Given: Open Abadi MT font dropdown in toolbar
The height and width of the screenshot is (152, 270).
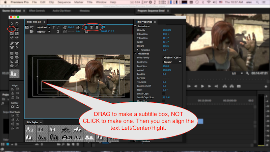Looking at the screenshot, I should click(x=44, y=27).
